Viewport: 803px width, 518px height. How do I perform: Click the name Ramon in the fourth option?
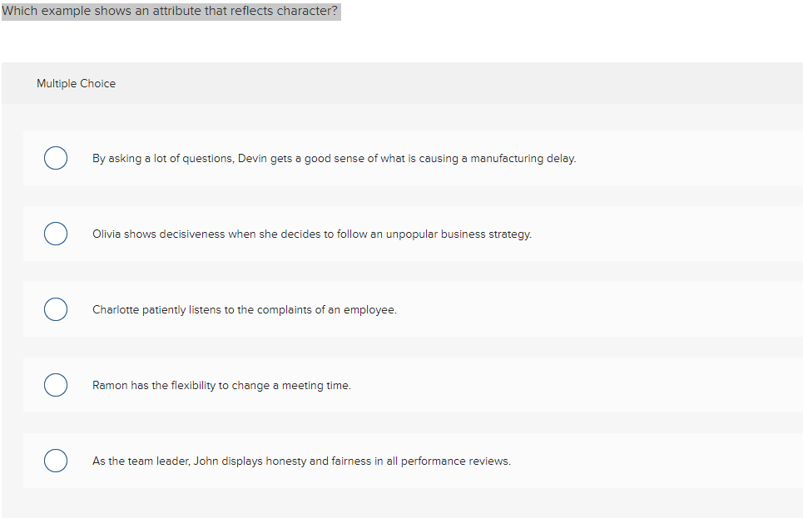click(109, 385)
